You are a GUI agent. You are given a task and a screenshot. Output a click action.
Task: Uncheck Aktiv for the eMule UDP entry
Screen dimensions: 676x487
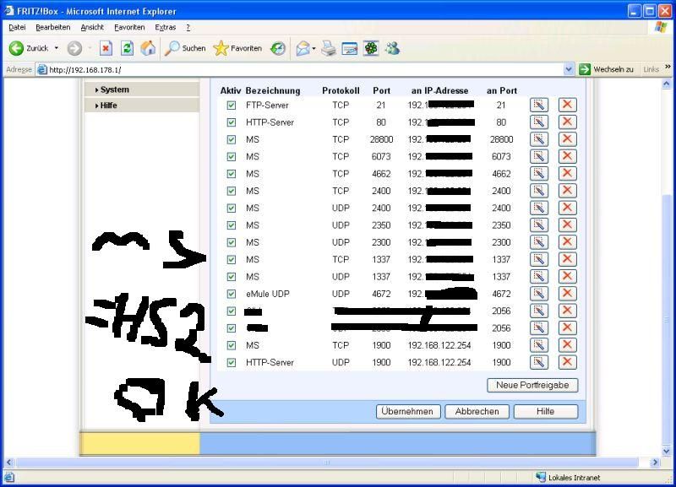tap(232, 294)
